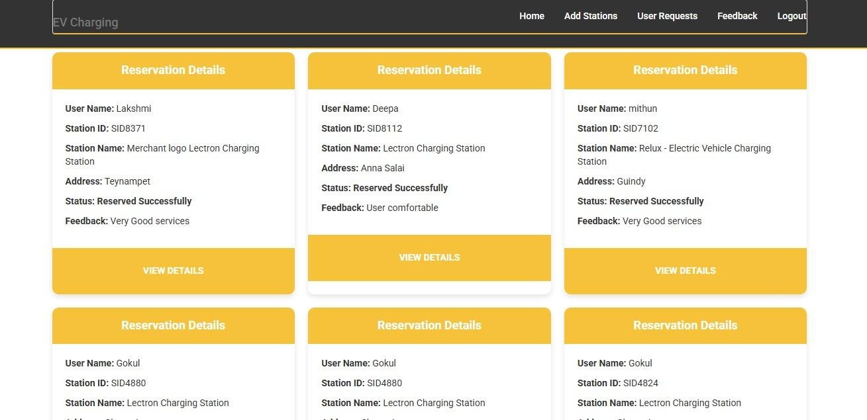Click the station ID SID8371 text

(128, 128)
